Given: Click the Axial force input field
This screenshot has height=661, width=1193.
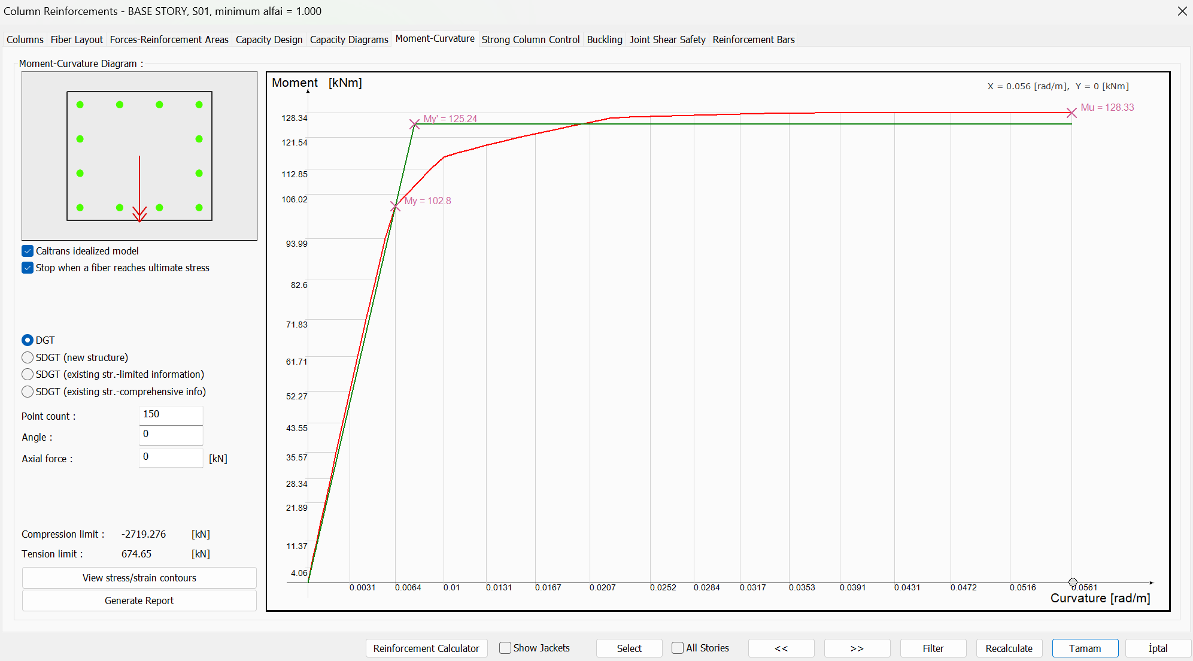Looking at the screenshot, I should point(171,457).
